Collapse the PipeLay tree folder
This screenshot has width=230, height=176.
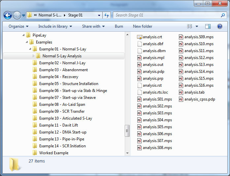click(23, 35)
